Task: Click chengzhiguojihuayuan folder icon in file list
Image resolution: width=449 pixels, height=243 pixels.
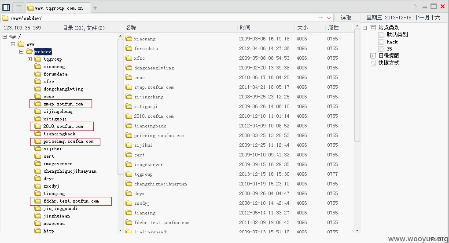Action: (x=129, y=184)
